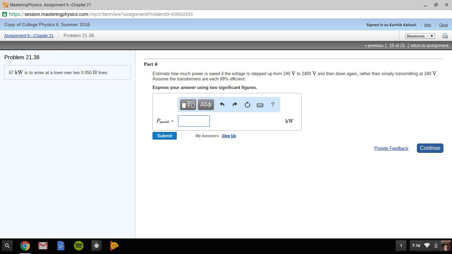Open the Resources dropdown
The image size is (452, 254).
(x=420, y=36)
